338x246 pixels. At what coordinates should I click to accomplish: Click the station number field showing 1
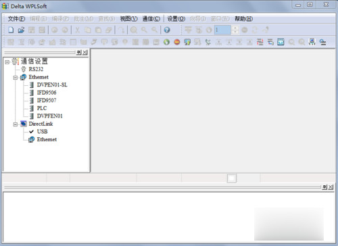coord(222,30)
